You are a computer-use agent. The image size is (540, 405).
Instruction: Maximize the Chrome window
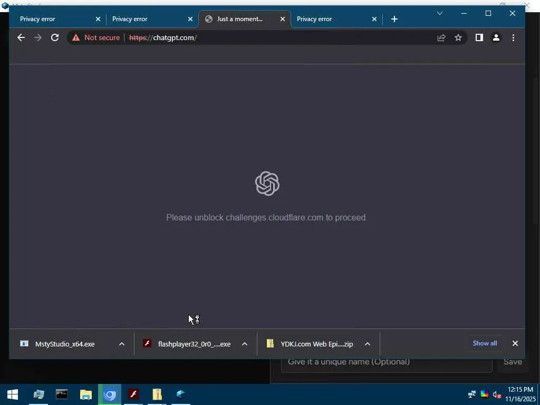click(x=488, y=13)
